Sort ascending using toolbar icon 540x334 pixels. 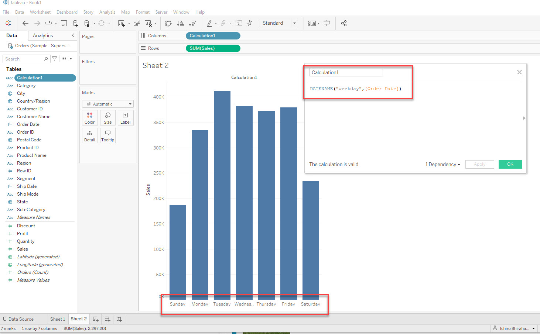[x=180, y=23]
